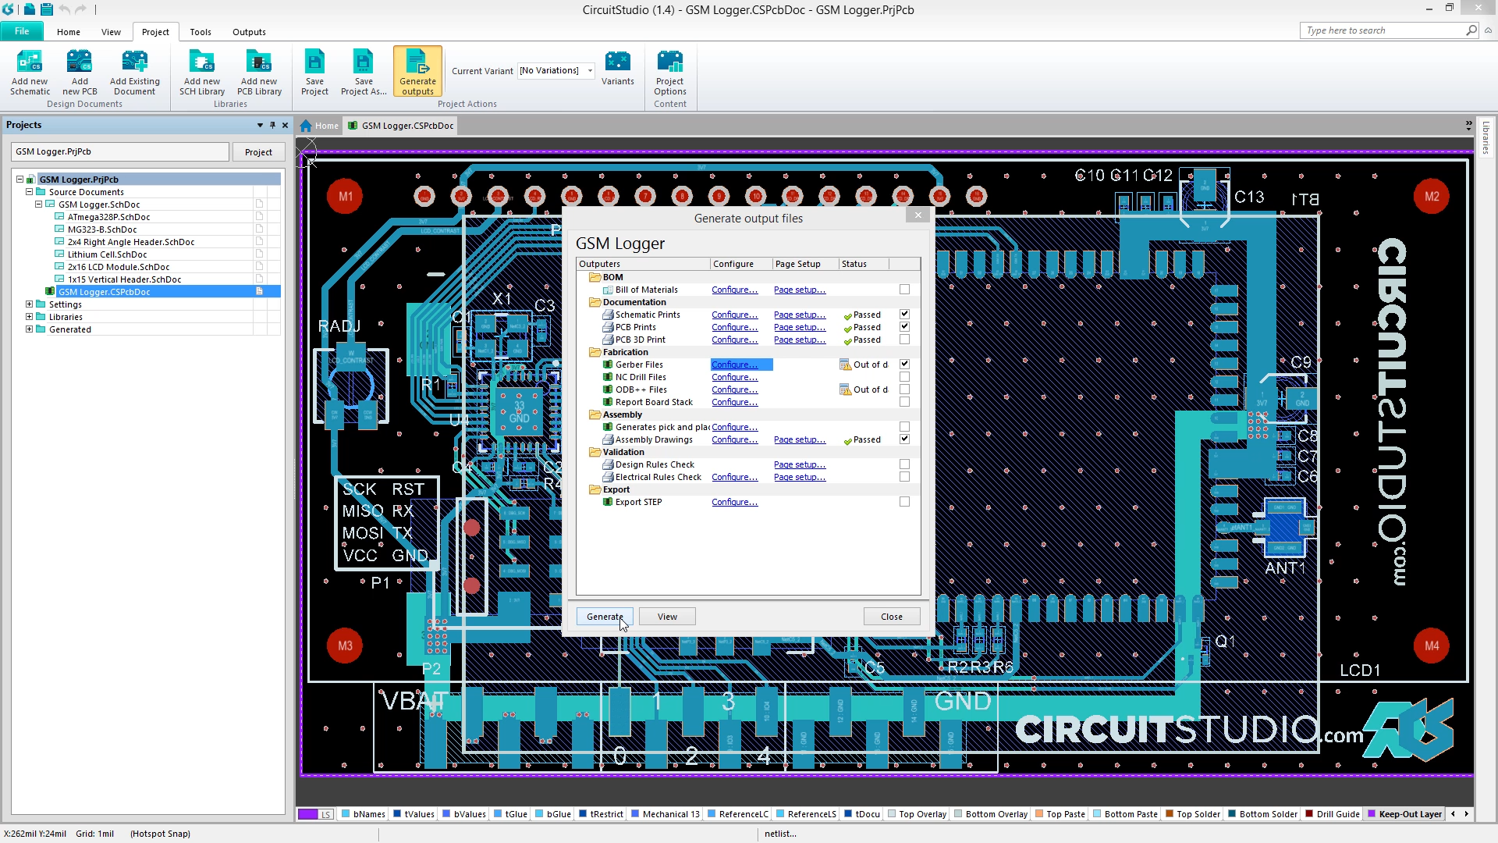This screenshot has height=843, width=1498.
Task: Click the Type here to search field
Action: click(1383, 30)
